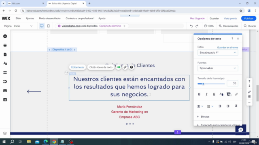Image resolution: width=259 pixels, height=145 pixels.
Task: Open the chat bubble widget
Action: coord(241,130)
